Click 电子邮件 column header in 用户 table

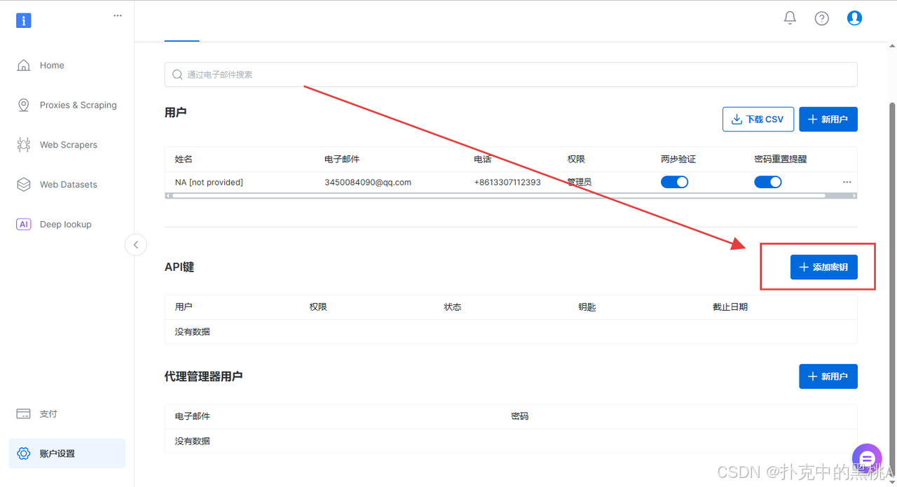point(342,159)
